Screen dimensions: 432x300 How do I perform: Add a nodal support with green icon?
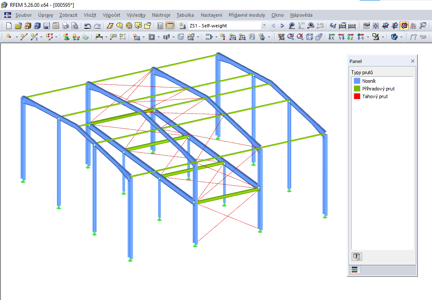[x=66, y=37]
